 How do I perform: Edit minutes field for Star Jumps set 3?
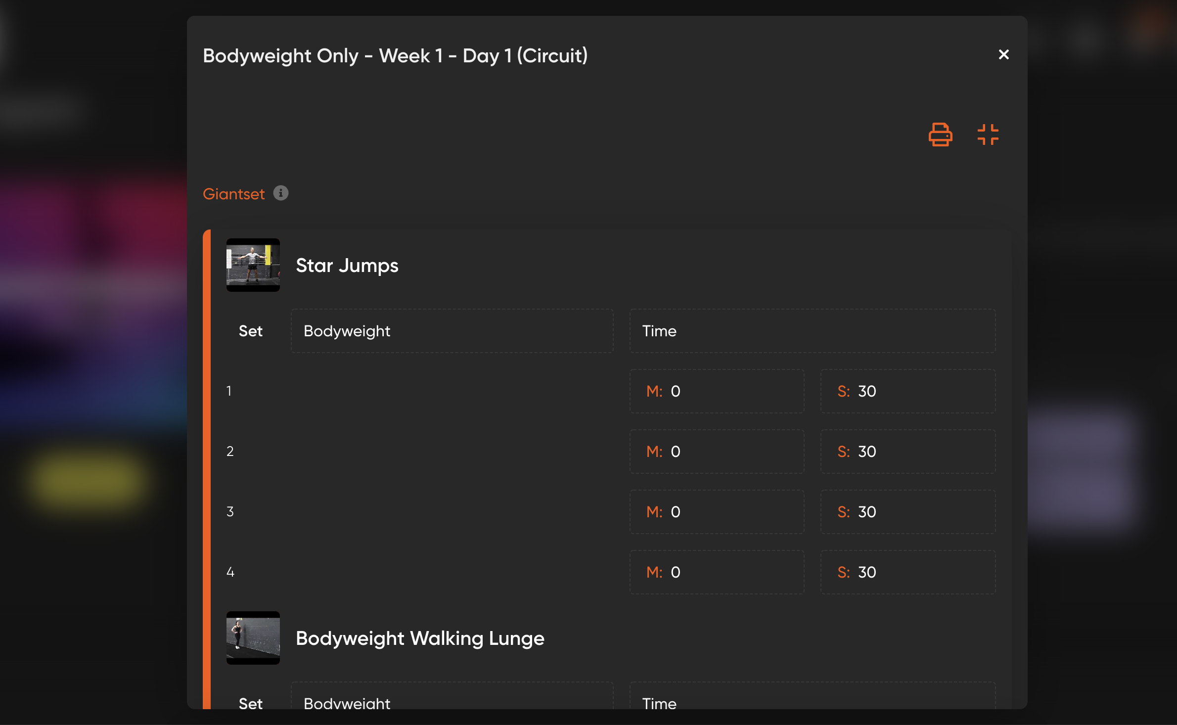pyautogui.click(x=717, y=512)
